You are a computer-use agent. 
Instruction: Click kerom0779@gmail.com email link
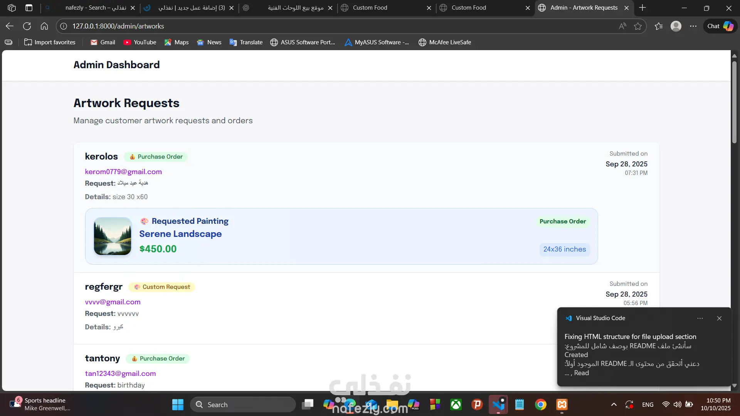[x=123, y=172]
